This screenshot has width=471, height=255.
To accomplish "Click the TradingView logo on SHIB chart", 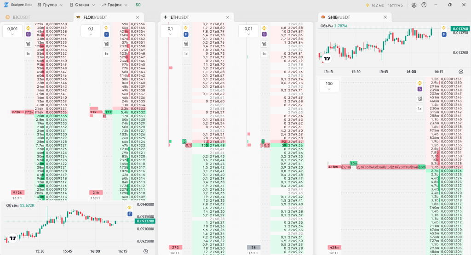I will pyautogui.click(x=327, y=59).
